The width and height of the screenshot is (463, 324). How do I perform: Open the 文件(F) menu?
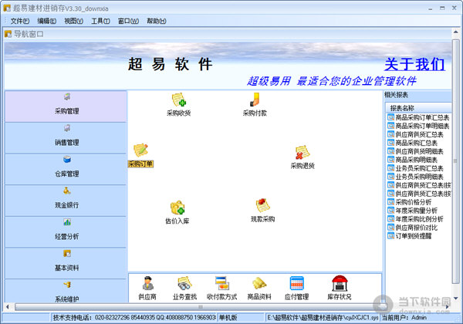20,21
